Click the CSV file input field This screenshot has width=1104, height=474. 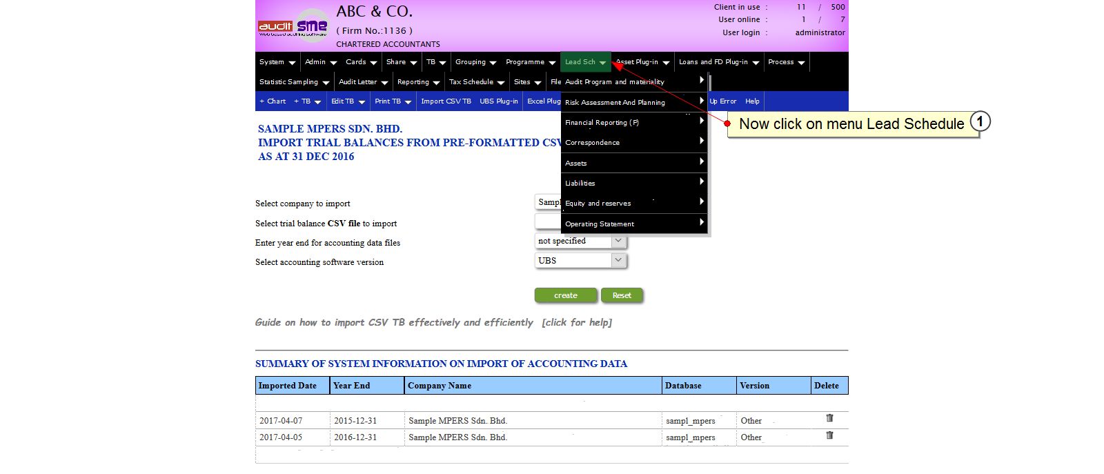coord(548,221)
